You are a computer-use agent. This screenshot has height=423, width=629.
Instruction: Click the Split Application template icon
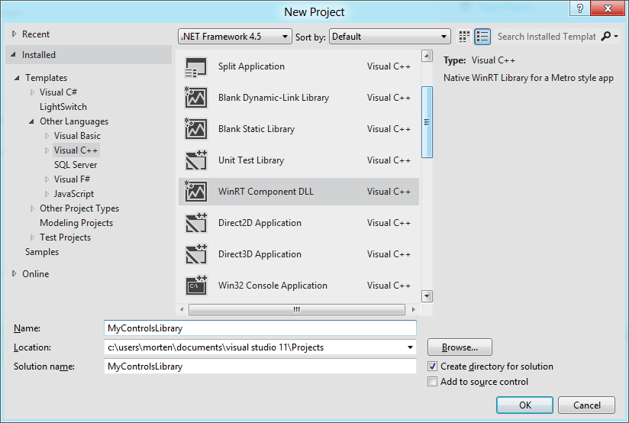195,66
